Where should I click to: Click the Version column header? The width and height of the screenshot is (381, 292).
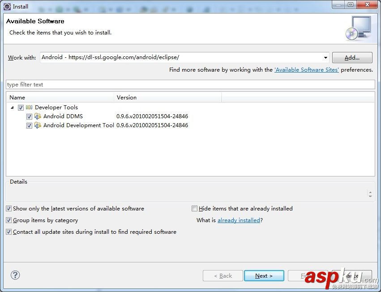(167, 98)
